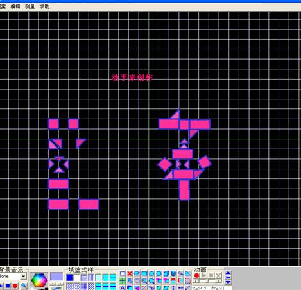
Task: Select the cyan circle shape tool
Action: pyautogui.click(x=151, y=273)
